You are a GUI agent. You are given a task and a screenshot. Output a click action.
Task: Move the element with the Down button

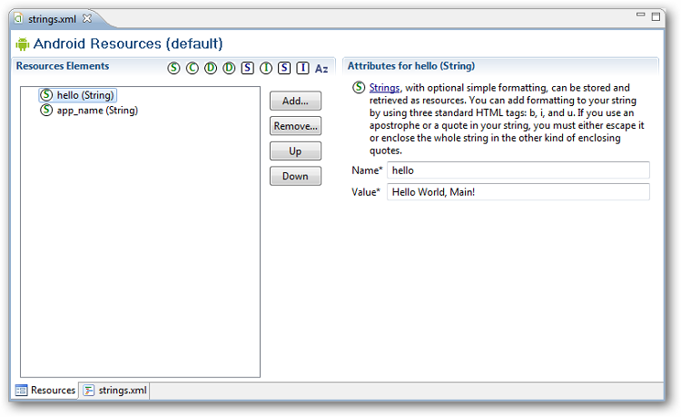point(295,177)
